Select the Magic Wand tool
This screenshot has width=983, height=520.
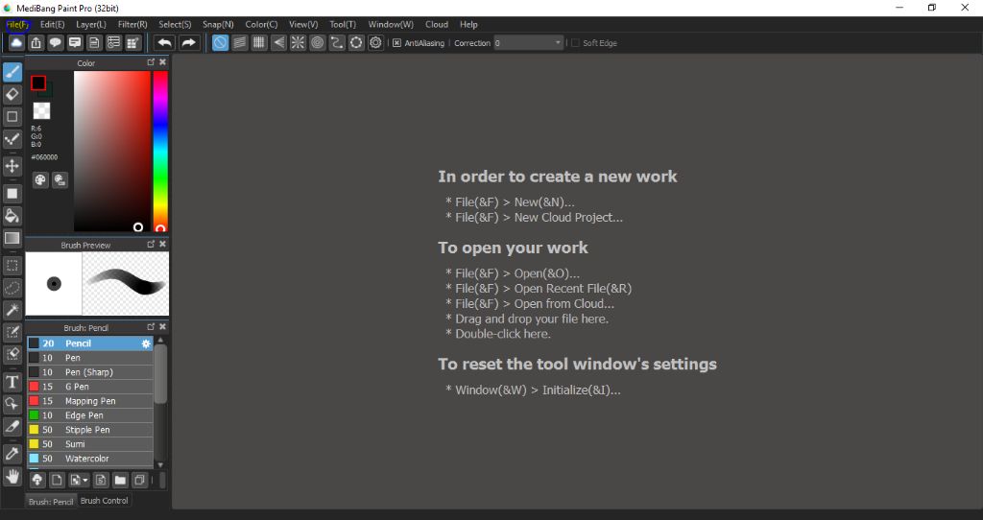pyautogui.click(x=12, y=310)
